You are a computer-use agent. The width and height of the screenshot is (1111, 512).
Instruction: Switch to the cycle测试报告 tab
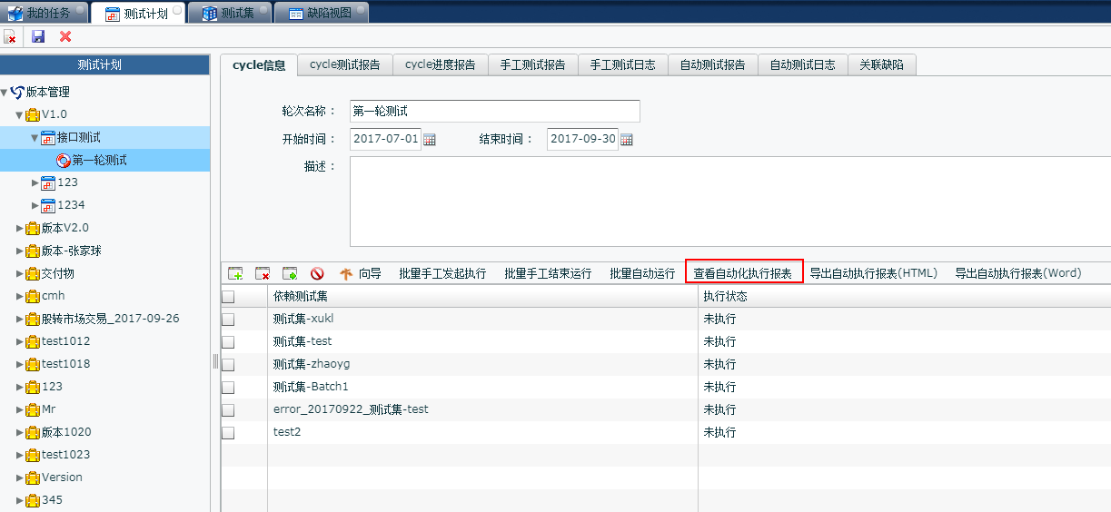point(345,64)
